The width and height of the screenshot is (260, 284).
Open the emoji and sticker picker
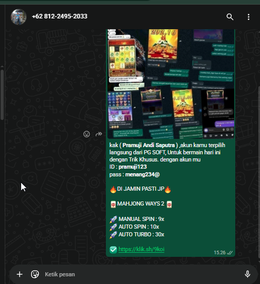pos(35,274)
